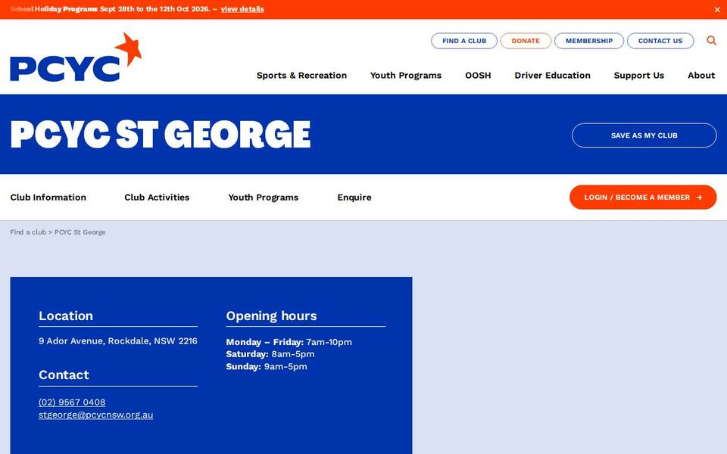This screenshot has width=727, height=454.
Task: Click the 9 Ador Avenue address text
Action: tap(118, 341)
